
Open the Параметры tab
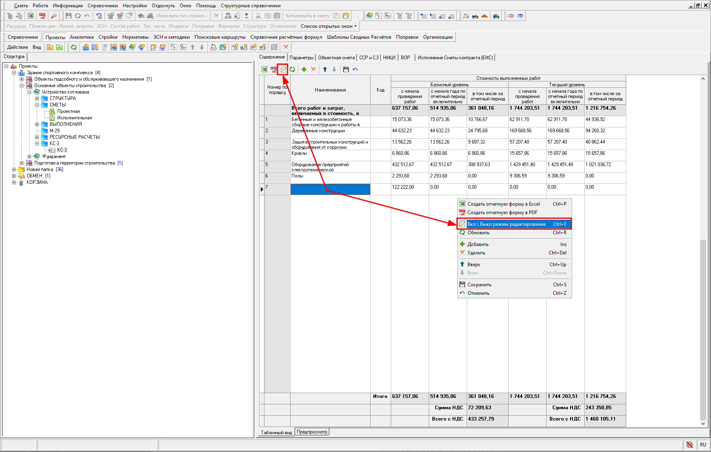point(301,58)
